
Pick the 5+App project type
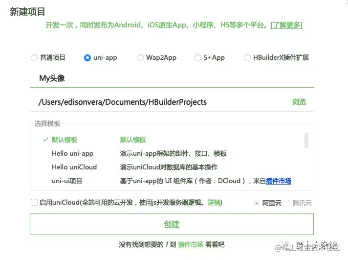198,58
